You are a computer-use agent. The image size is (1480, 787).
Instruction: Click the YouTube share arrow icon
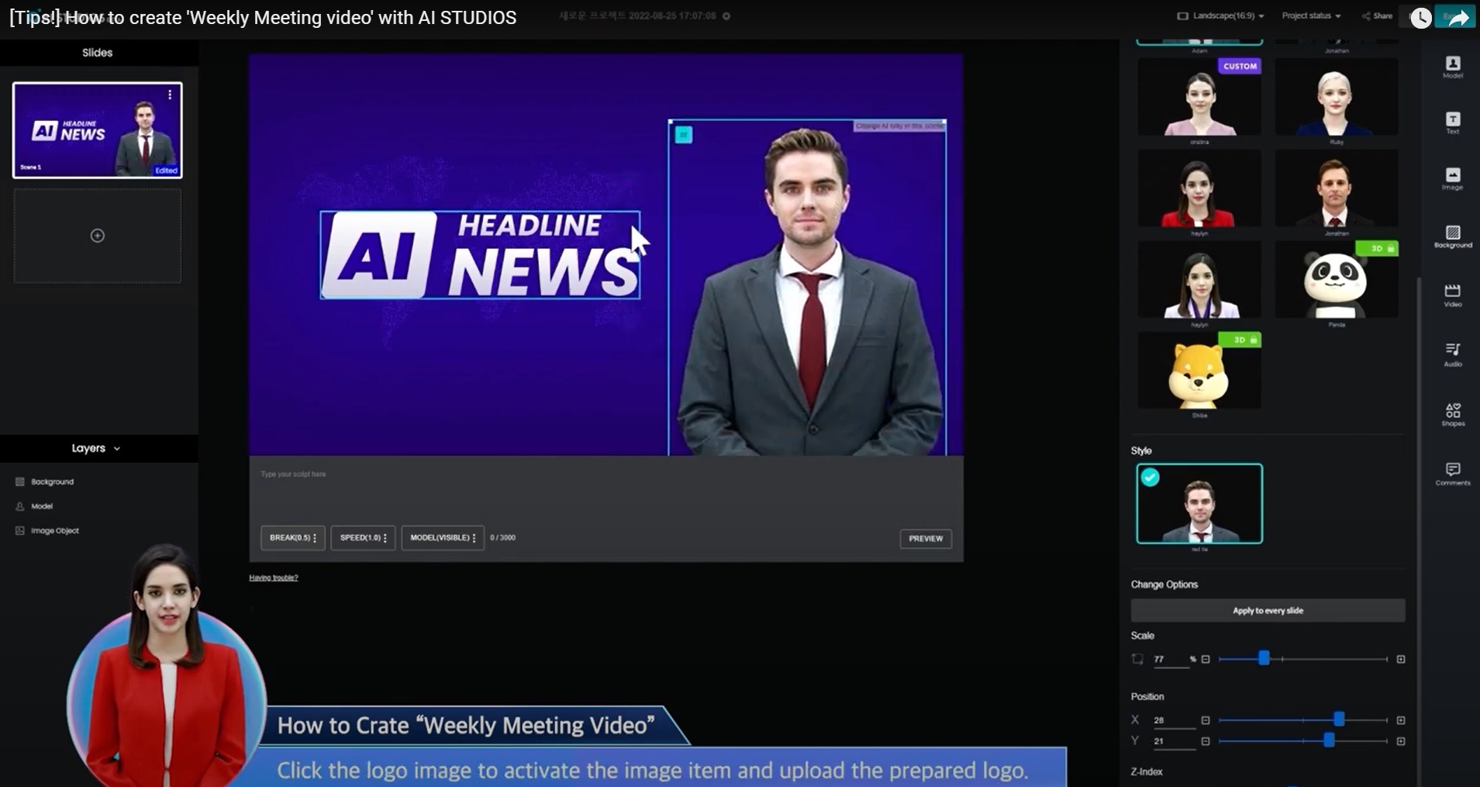coord(1458,17)
